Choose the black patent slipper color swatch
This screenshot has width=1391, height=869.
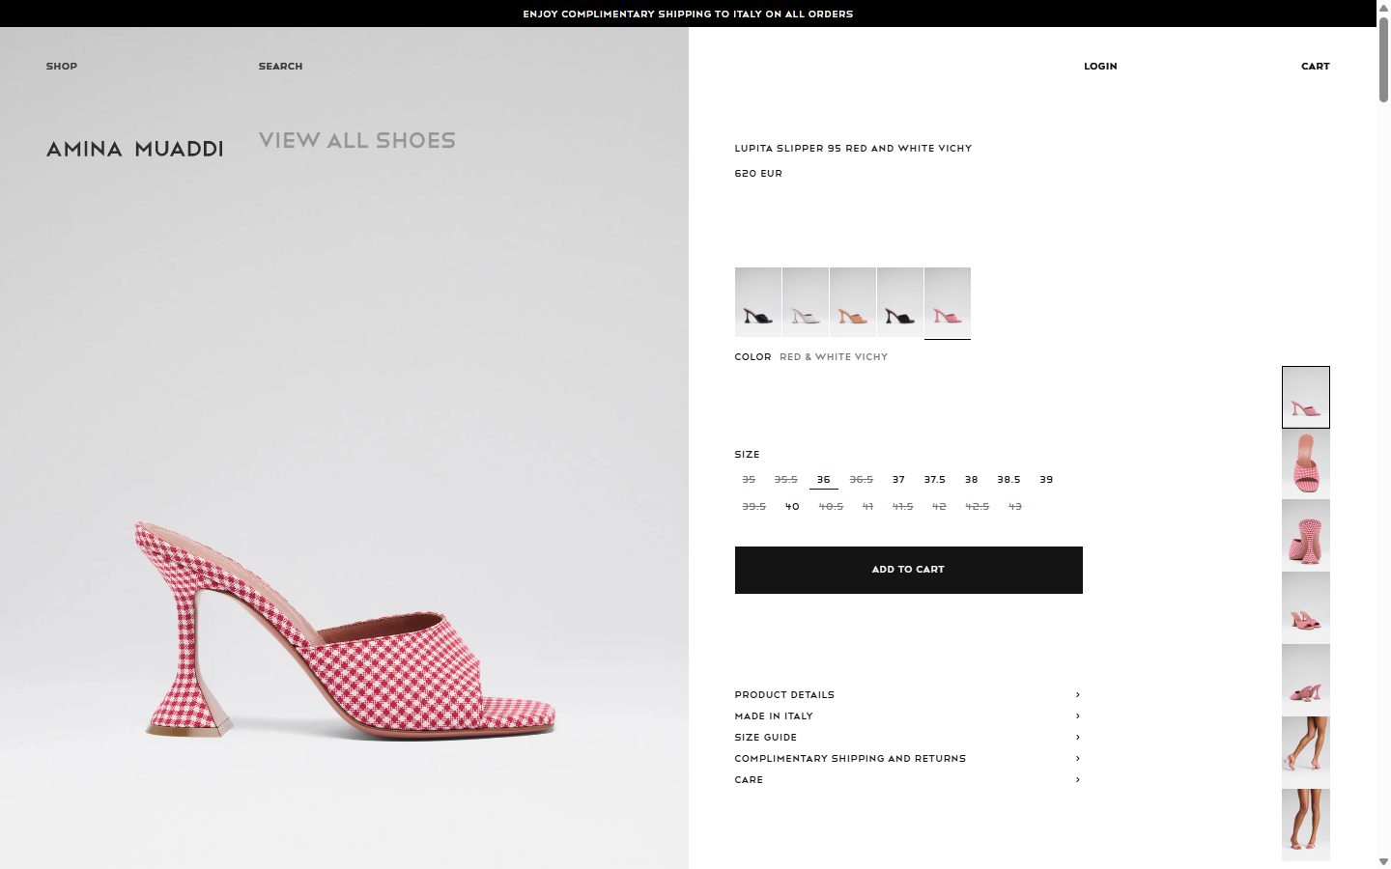click(900, 302)
